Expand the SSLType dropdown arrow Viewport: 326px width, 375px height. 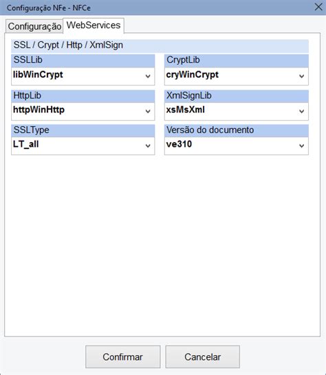148,146
